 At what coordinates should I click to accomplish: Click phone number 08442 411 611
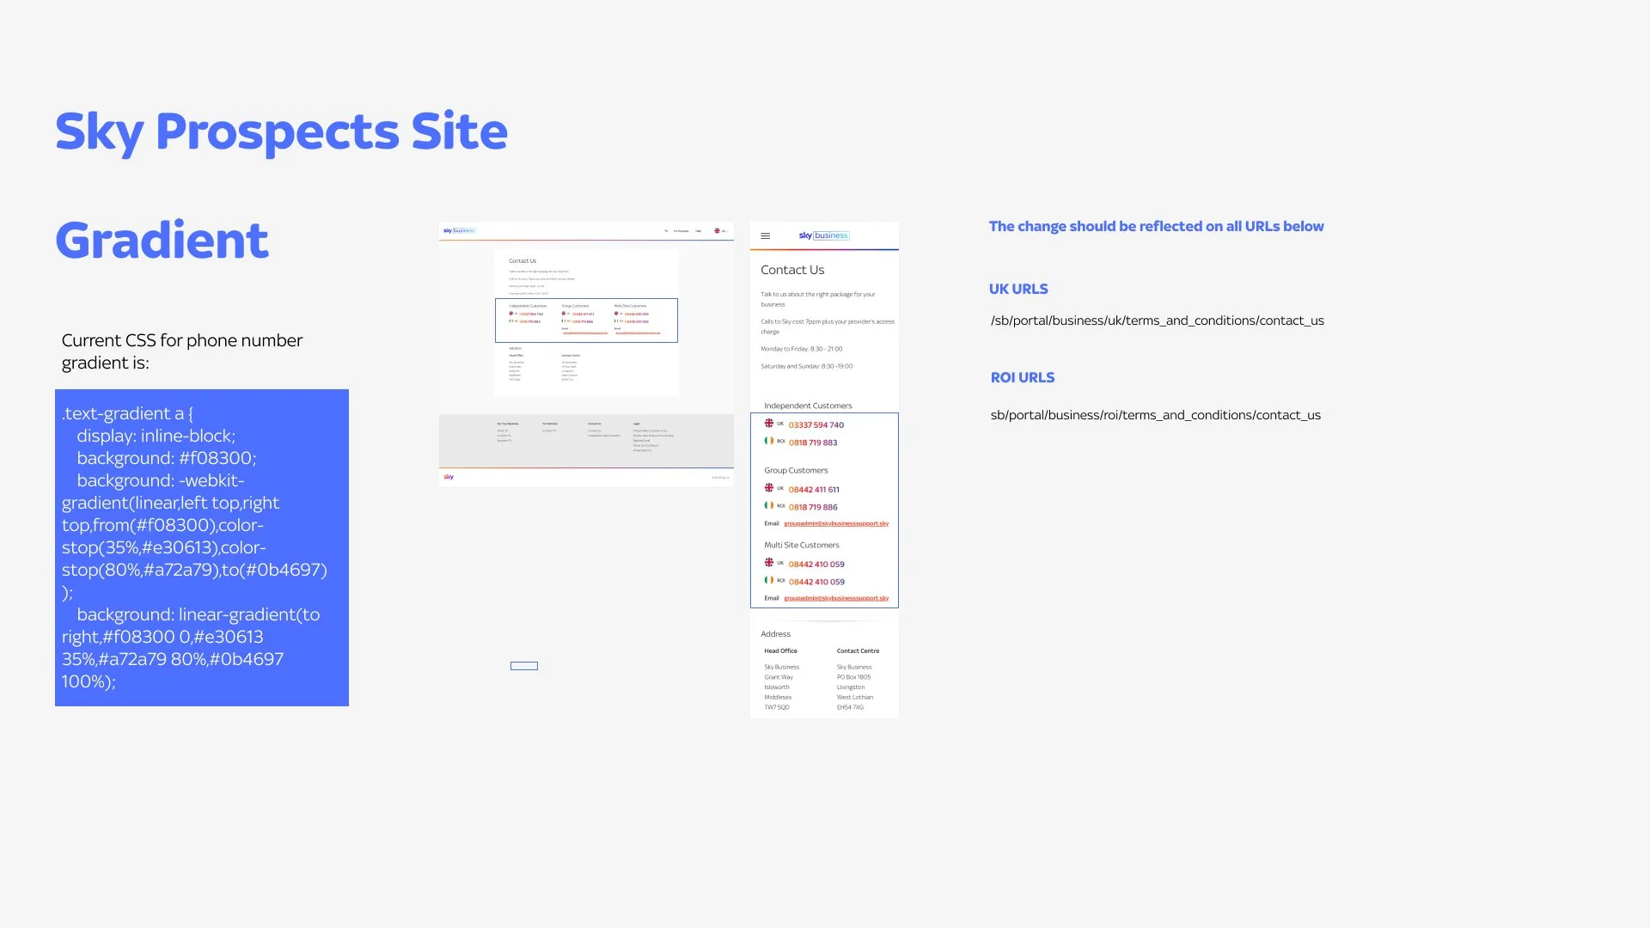tap(813, 489)
